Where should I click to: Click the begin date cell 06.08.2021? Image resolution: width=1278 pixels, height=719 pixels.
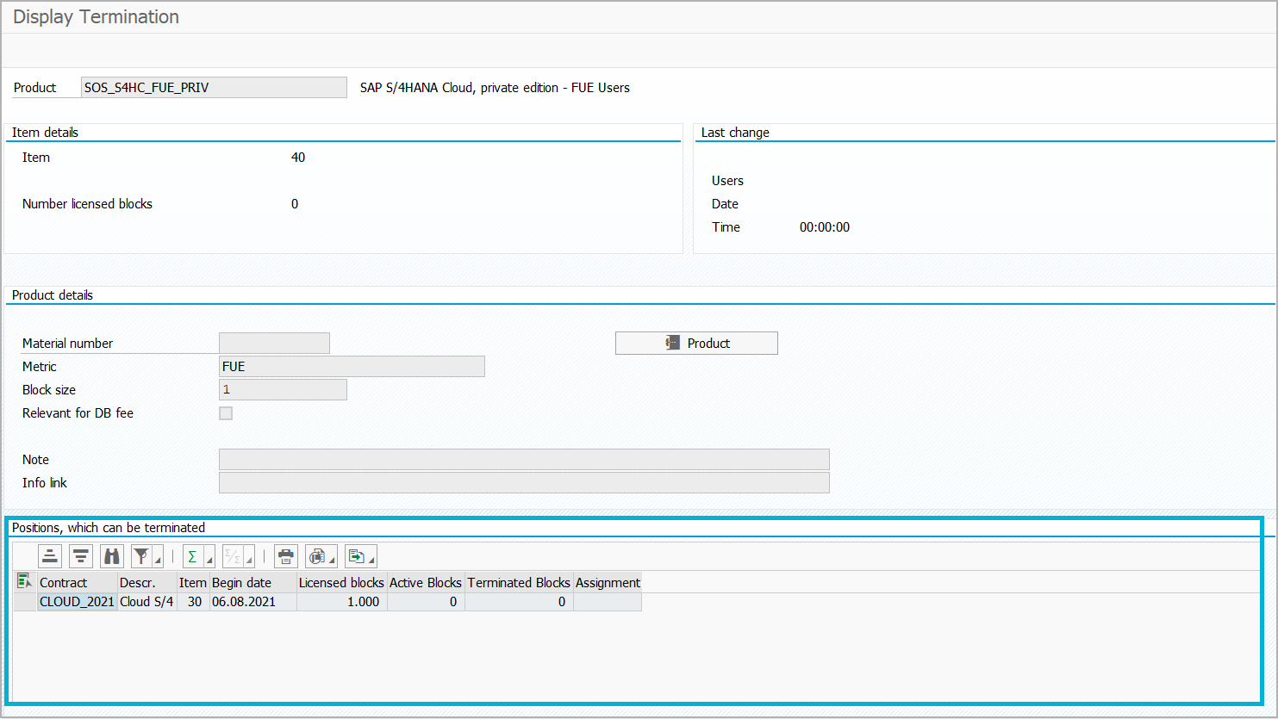(x=253, y=602)
